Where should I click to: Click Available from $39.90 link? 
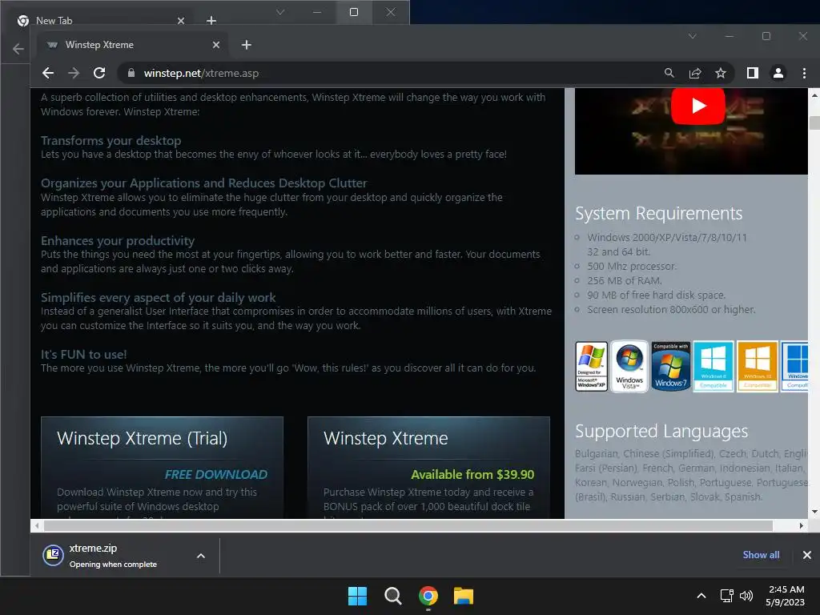coord(472,474)
